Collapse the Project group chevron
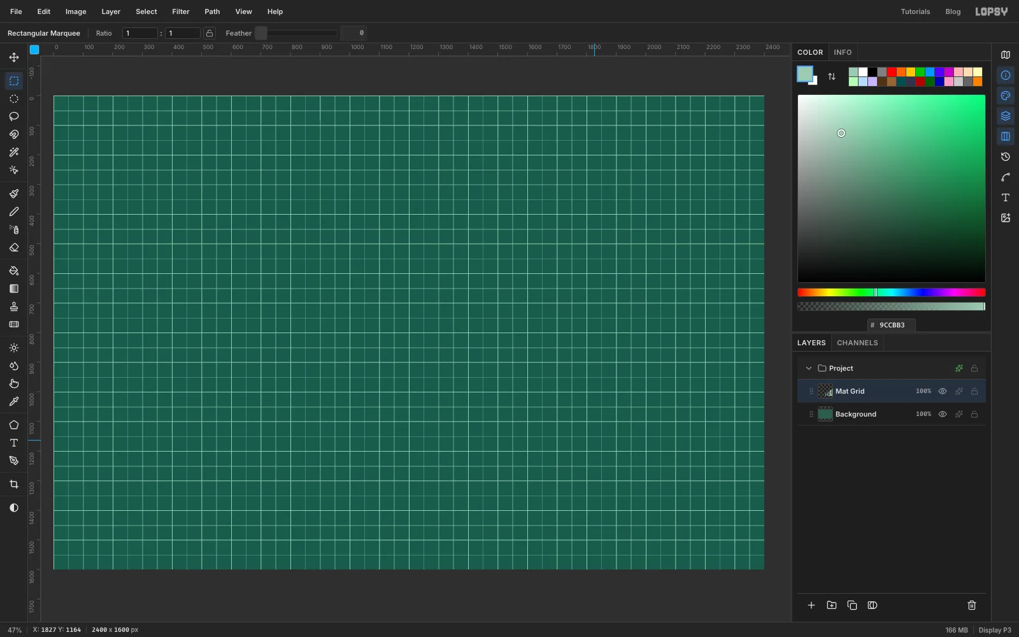This screenshot has width=1019, height=637. tap(809, 368)
